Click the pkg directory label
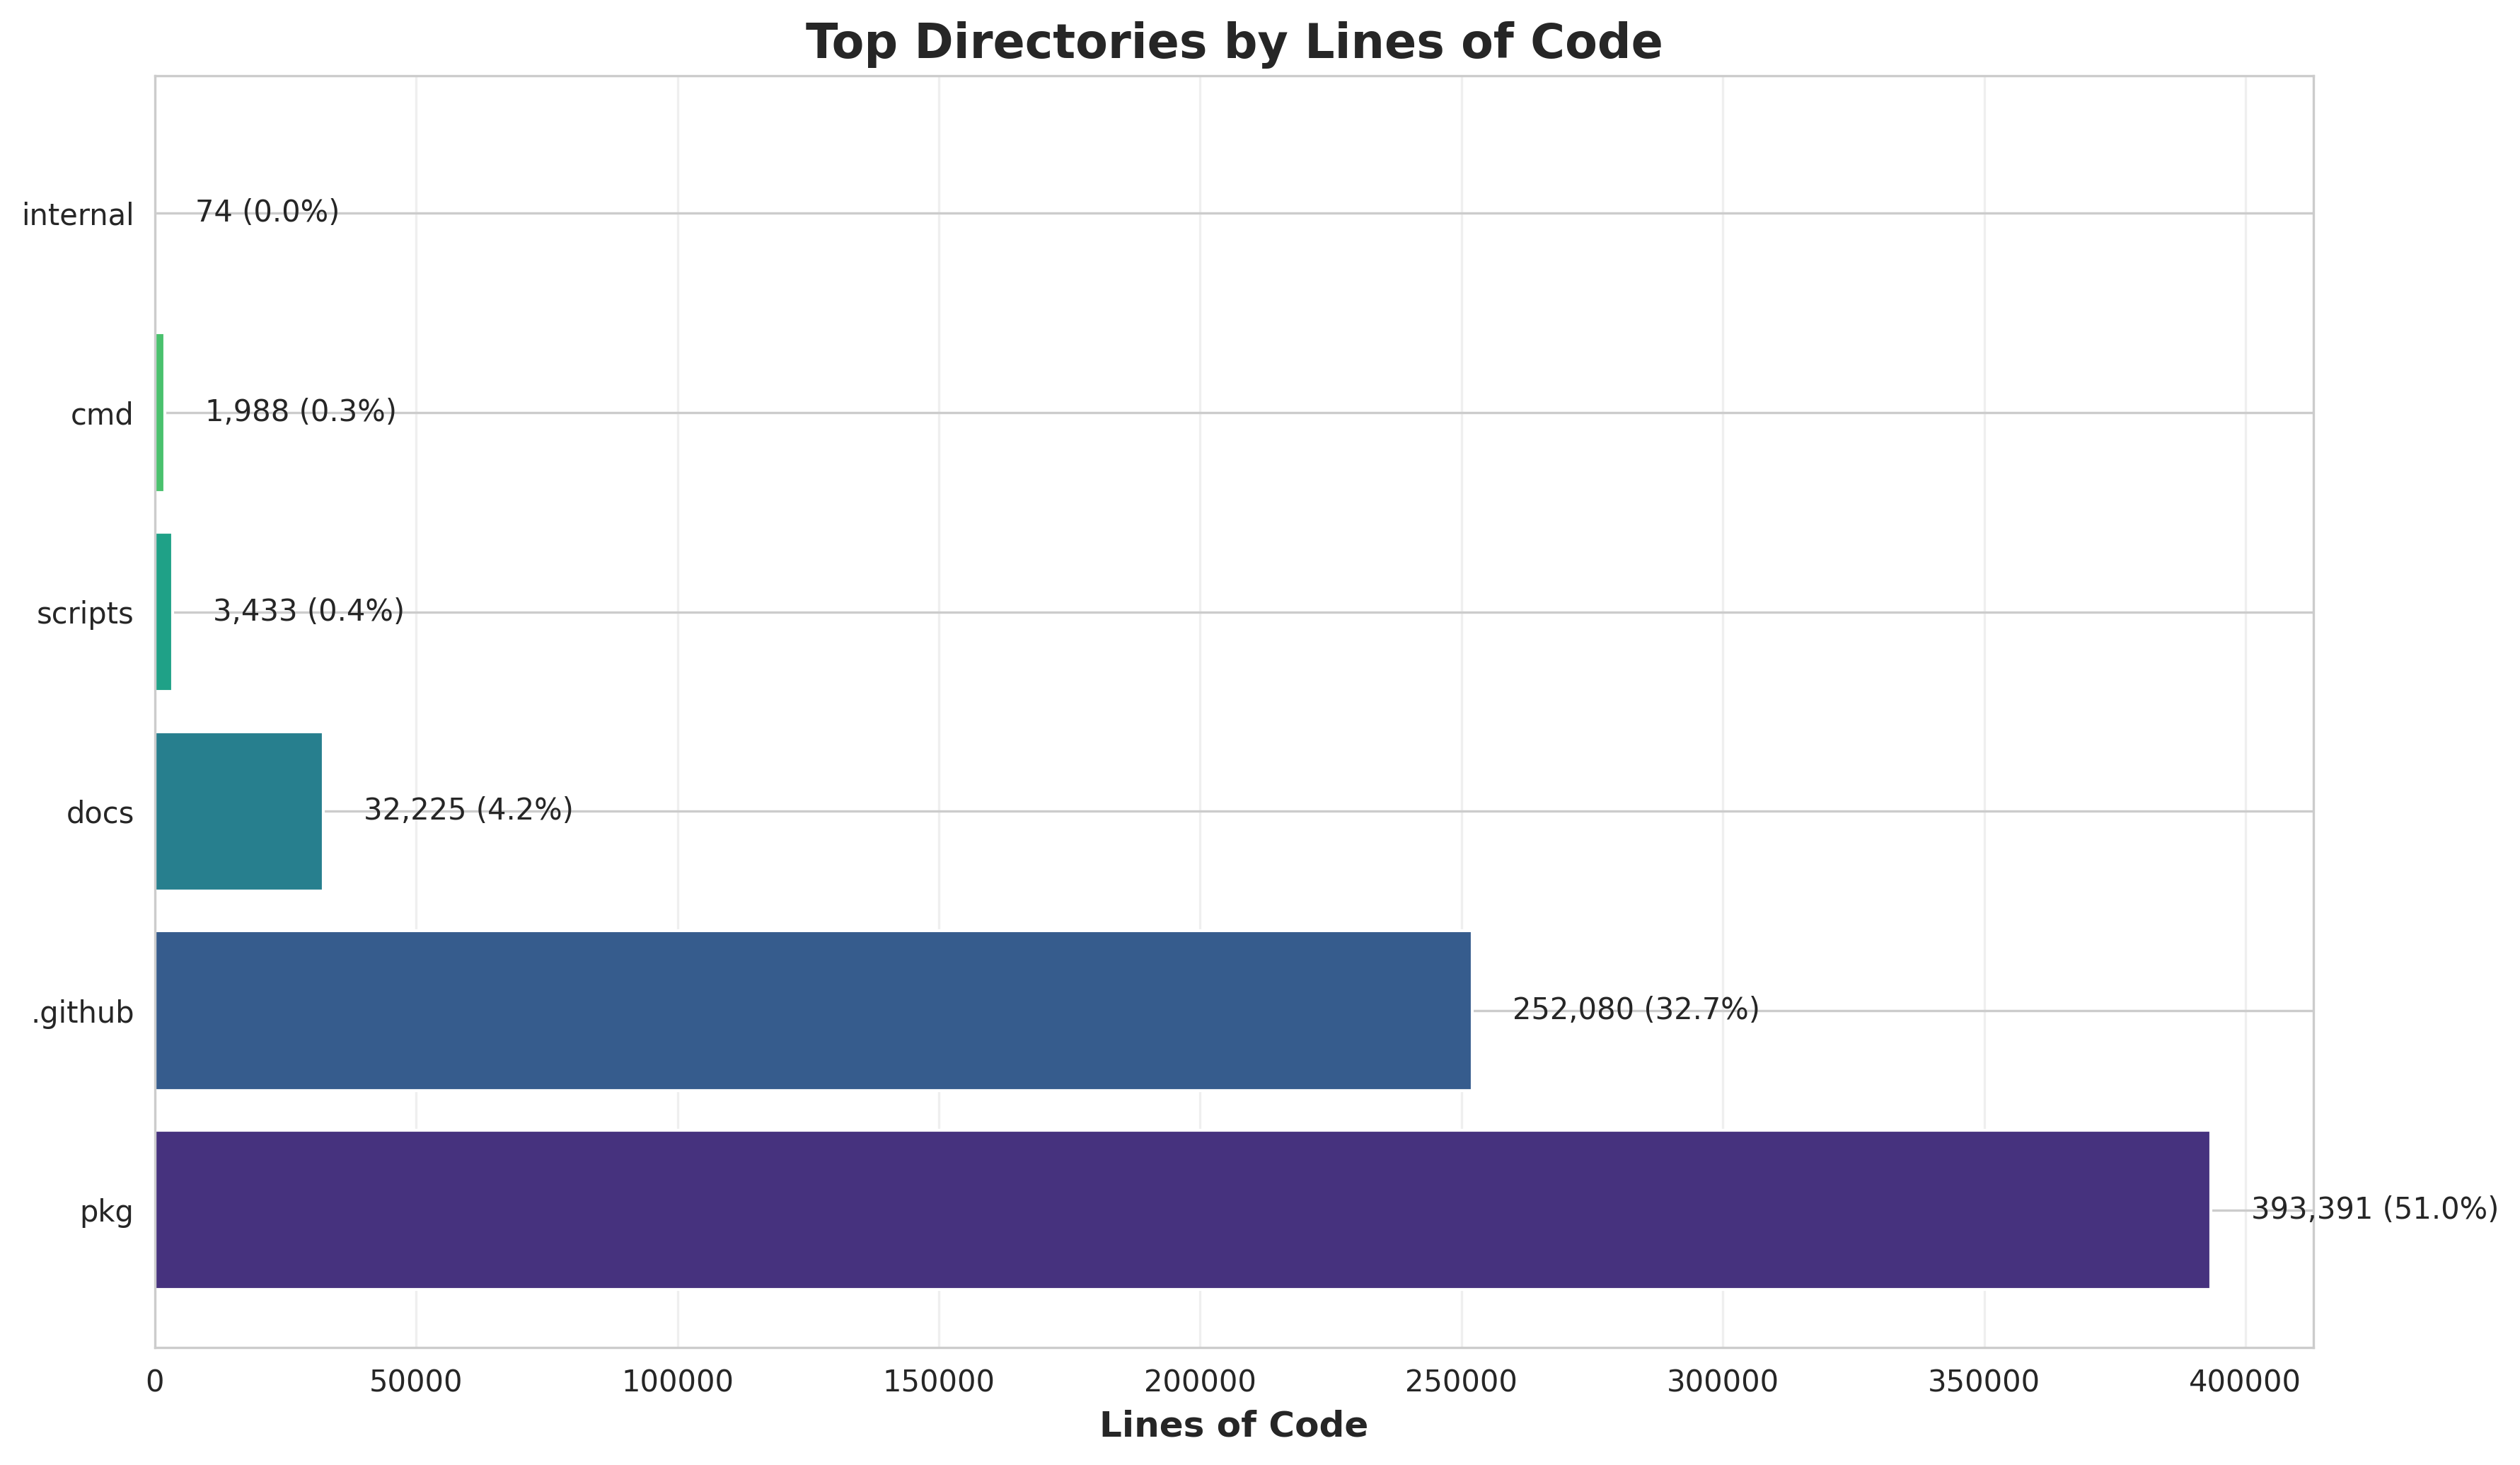The image size is (2520, 1465). pos(106,1213)
